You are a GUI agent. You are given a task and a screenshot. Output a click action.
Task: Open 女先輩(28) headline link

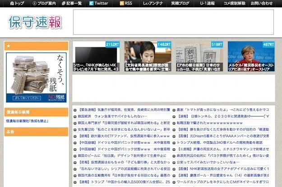click(x=124, y=129)
